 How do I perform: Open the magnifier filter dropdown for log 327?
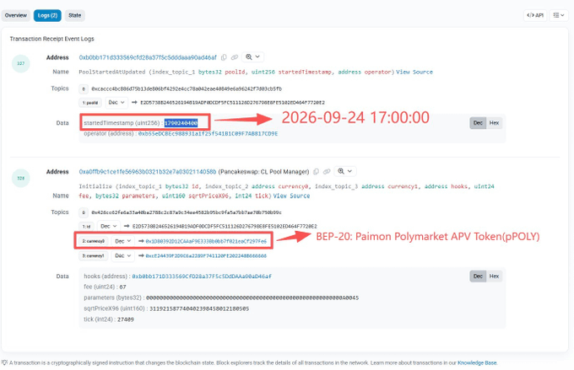[x=252, y=57]
